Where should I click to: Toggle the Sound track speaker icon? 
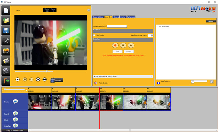(15, 114)
